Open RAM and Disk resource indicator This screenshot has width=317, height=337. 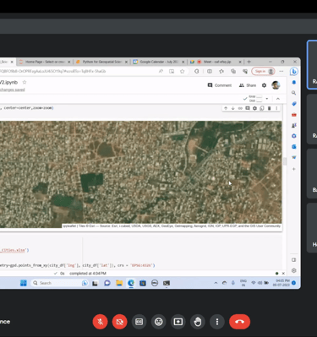[255, 99]
